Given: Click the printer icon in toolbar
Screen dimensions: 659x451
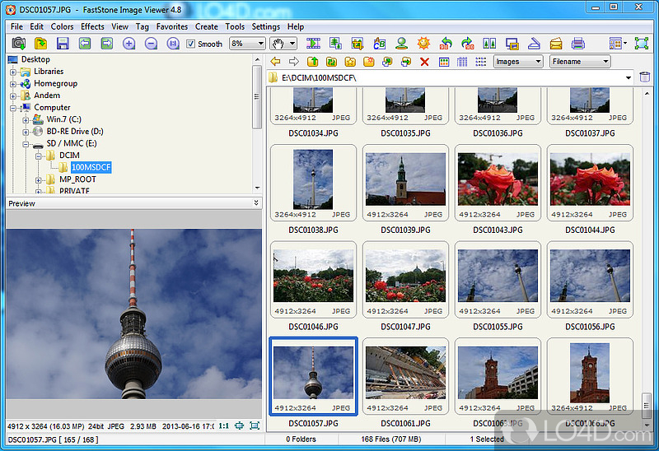Looking at the screenshot, I should click(578, 44).
